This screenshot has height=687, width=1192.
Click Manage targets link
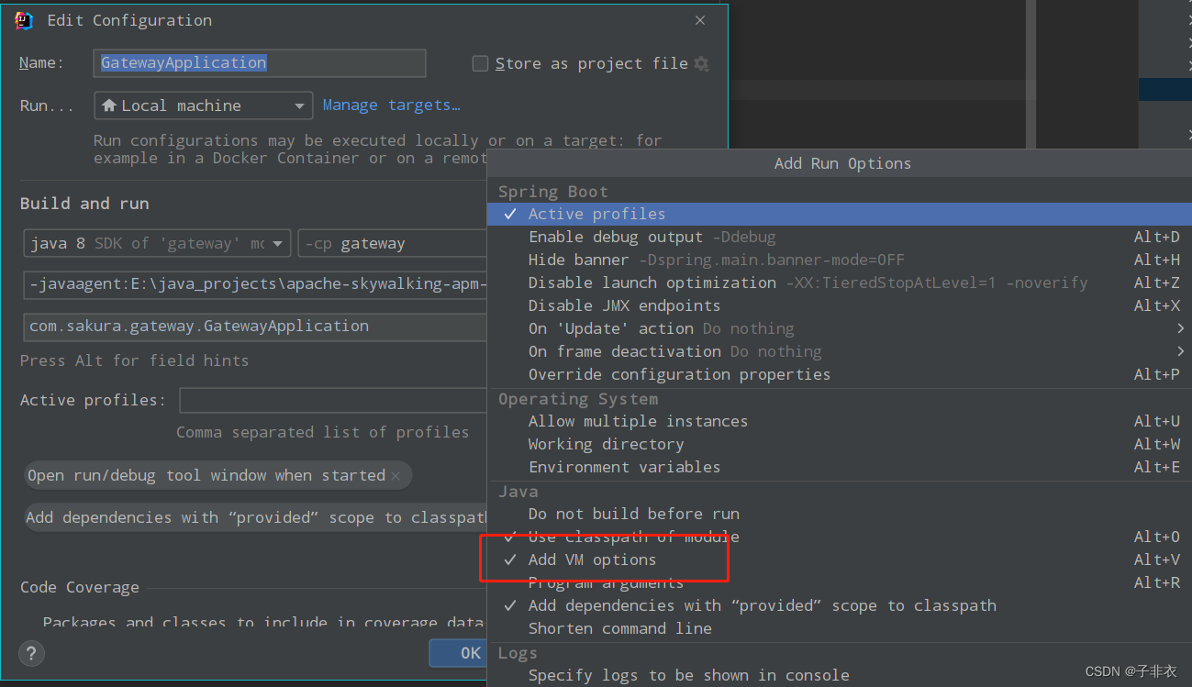click(x=391, y=105)
